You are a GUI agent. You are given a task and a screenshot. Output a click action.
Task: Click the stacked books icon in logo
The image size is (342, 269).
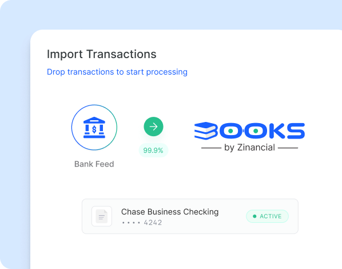[206, 131]
